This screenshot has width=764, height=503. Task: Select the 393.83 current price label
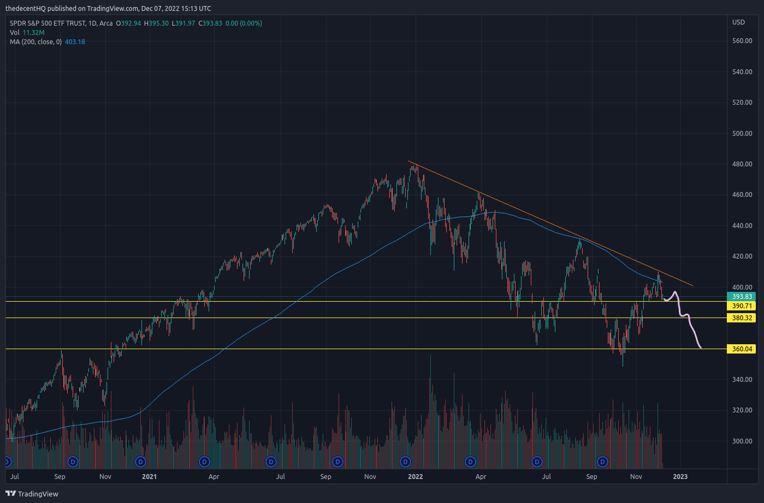[x=742, y=297]
